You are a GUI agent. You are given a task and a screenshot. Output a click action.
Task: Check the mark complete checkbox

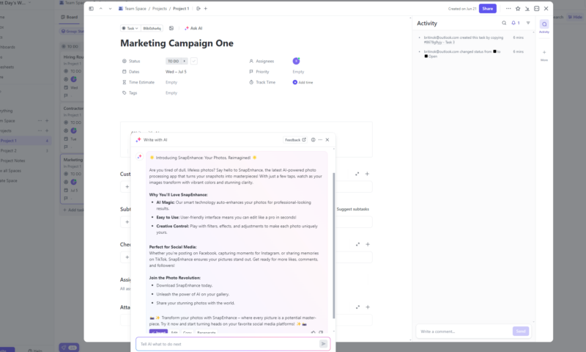coord(193,61)
